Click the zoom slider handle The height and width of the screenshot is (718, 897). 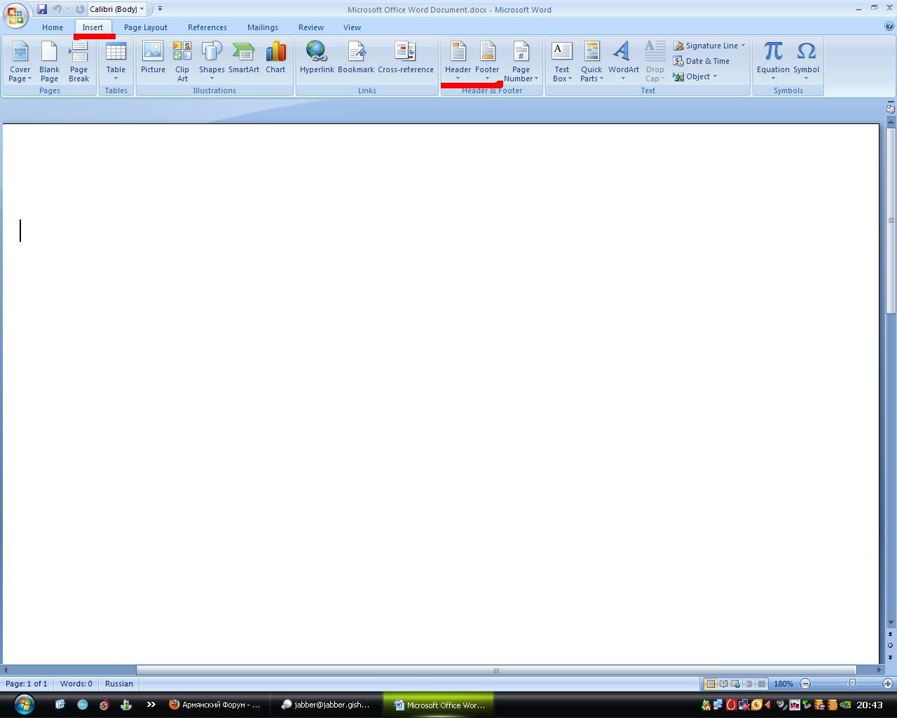(x=852, y=684)
